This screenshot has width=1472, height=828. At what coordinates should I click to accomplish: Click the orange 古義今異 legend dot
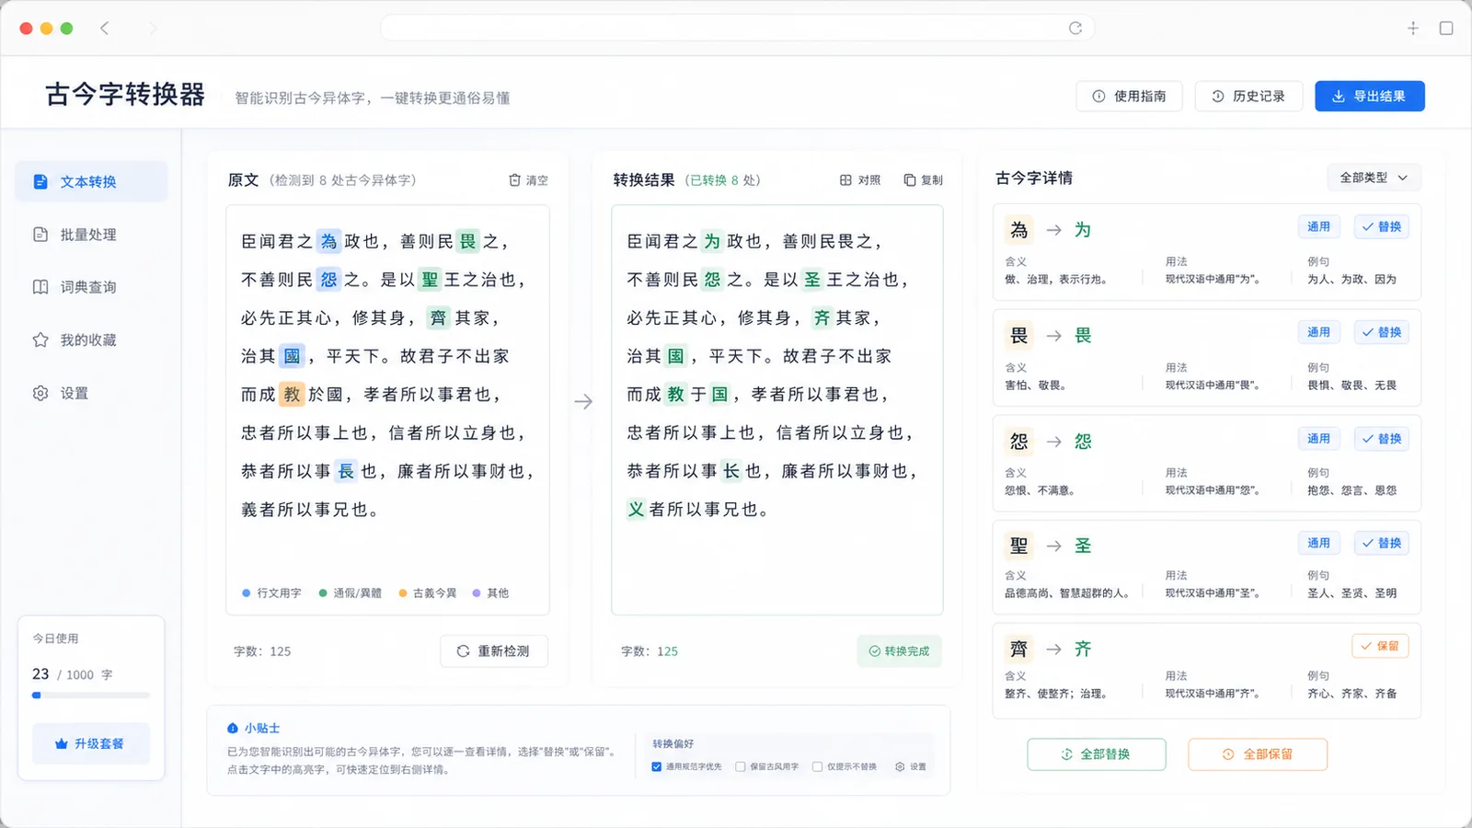pos(402,593)
